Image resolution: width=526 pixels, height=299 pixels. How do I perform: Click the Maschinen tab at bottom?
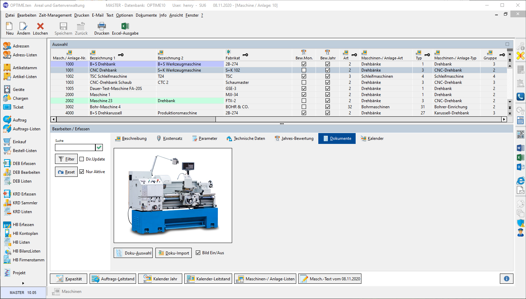(67, 292)
